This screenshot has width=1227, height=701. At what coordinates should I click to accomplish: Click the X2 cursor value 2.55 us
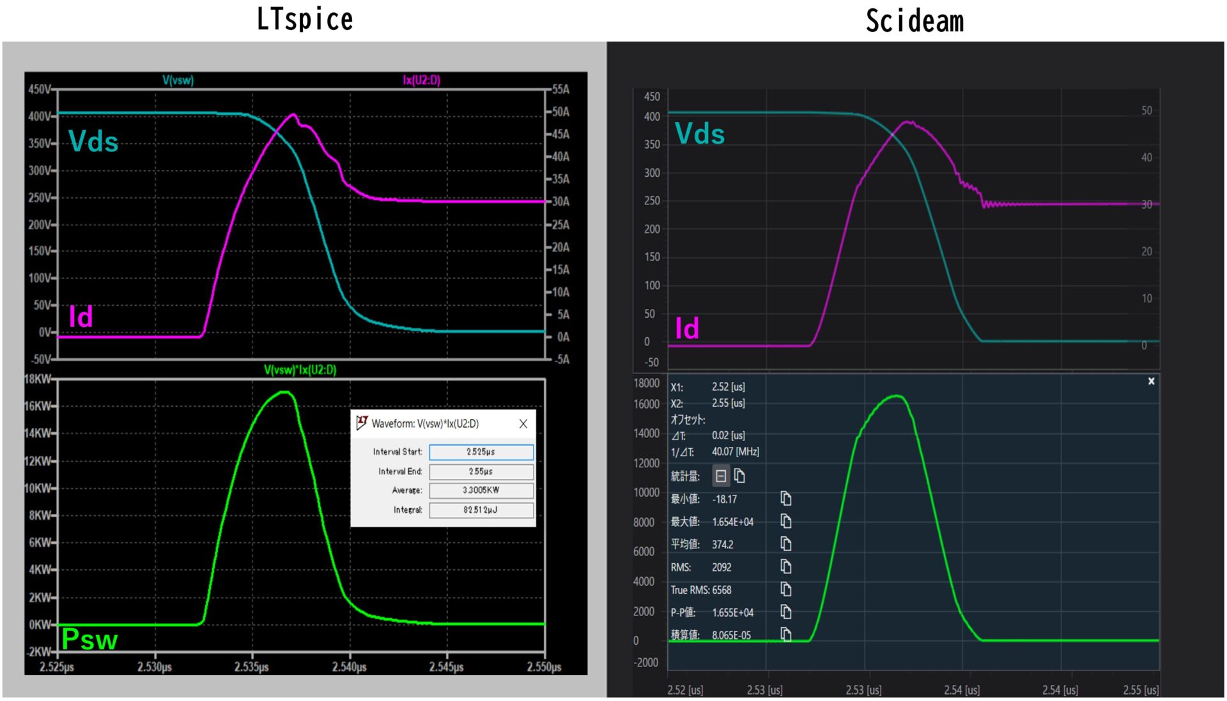[x=728, y=403]
